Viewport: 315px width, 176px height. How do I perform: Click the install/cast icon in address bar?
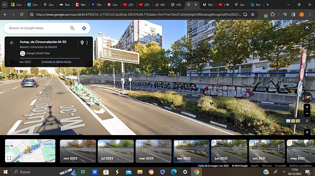(245, 15)
